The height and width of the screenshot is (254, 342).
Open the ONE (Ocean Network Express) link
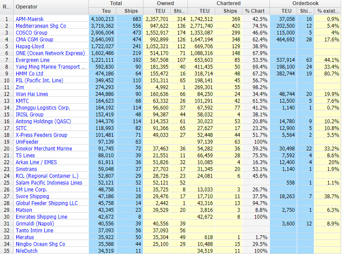(50, 53)
